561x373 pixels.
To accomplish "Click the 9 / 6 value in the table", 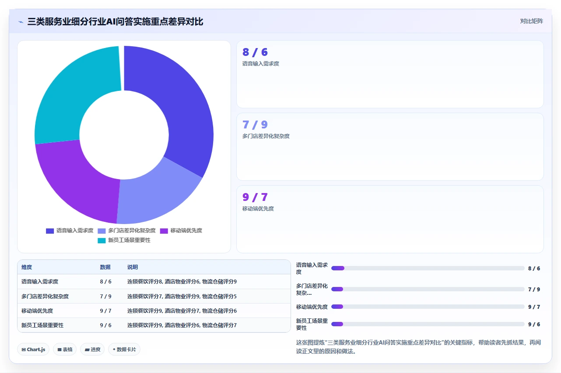I will pyautogui.click(x=105, y=325).
